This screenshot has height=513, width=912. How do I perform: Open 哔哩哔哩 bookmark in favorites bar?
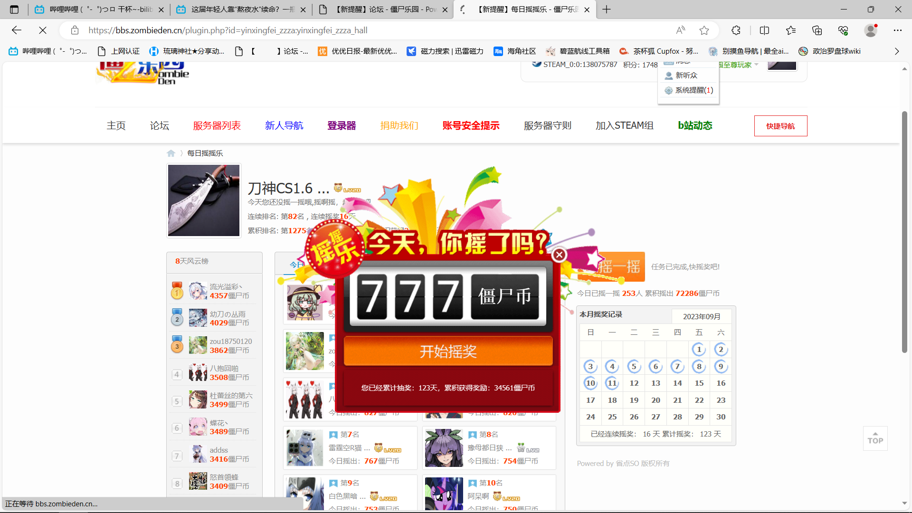47,51
